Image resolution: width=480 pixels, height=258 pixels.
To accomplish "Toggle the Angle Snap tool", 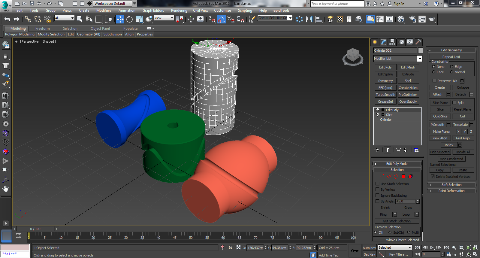I will [221, 19].
